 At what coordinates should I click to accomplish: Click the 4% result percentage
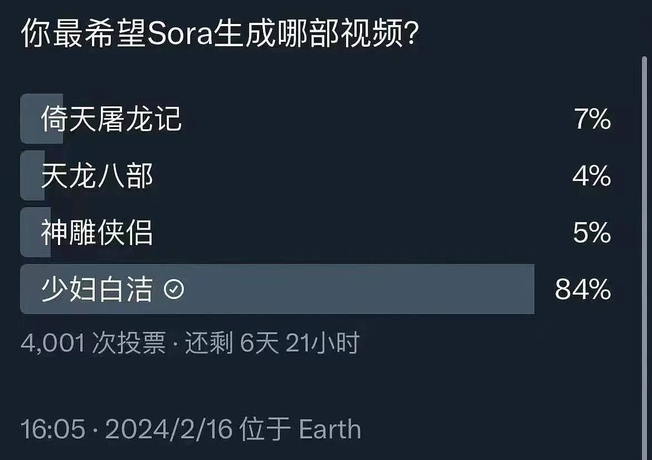coord(592,176)
